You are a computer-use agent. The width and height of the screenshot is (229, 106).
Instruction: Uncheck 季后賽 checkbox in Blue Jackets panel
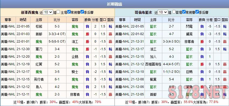(x=197, y=12)
